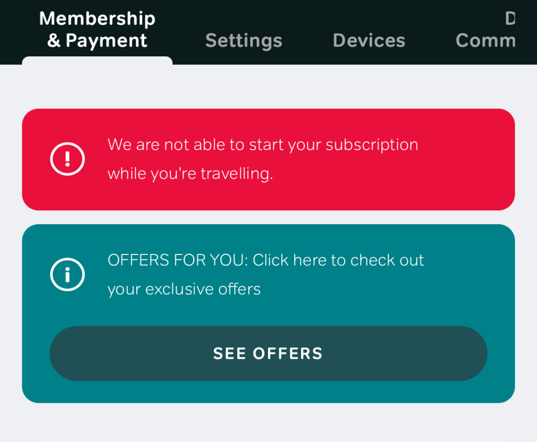
Task: Select the Membership & Payment tab
Action: click(x=97, y=29)
